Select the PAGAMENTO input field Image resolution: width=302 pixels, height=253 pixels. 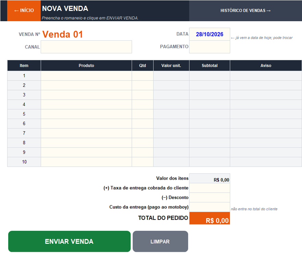(210, 47)
